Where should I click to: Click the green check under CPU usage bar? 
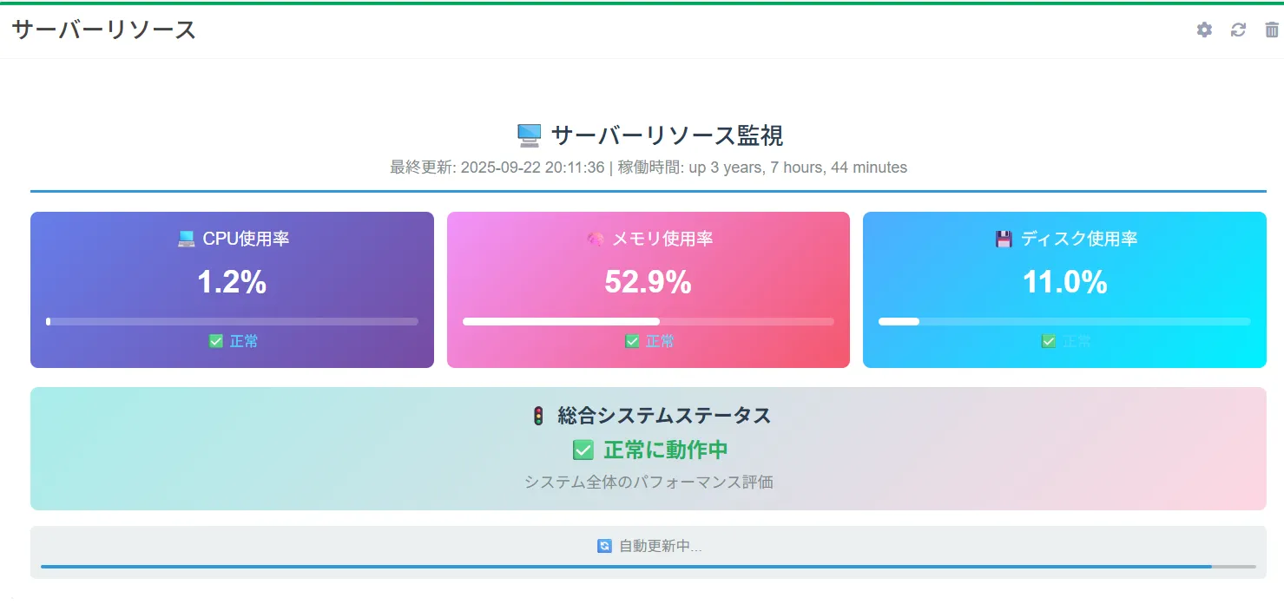pyautogui.click(x=216, y=341)
